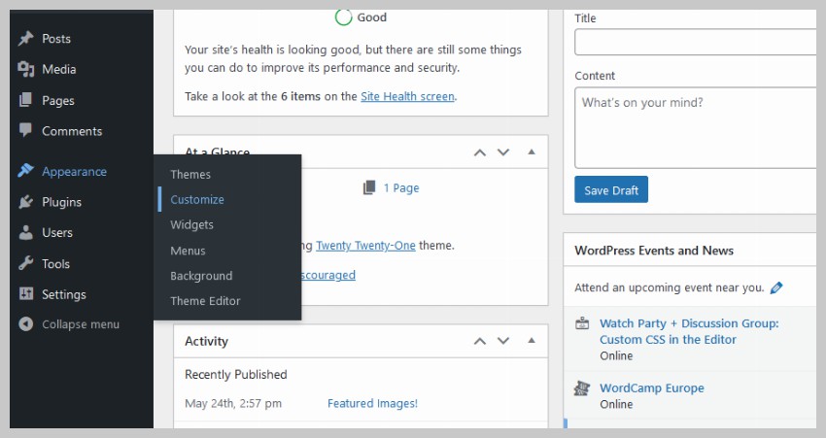
Task: Open Theme Editor from submenu
Action: [x=205, y=301]
